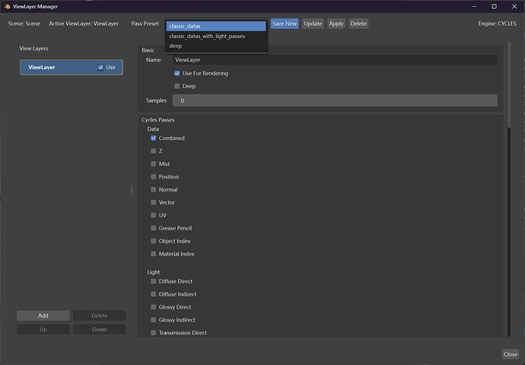Minimize the ViewLayer Manager window
This screenshot has width=525, height=365.
tap(474, 6)
